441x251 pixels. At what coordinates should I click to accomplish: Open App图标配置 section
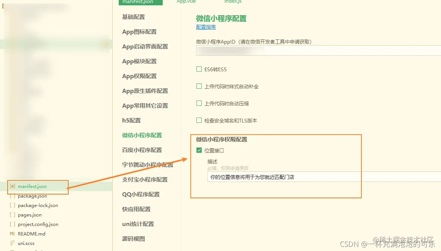pyautogui.click(x=140, y=32)
